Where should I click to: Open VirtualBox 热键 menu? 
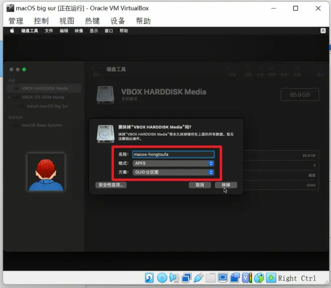tap(92, 21)
